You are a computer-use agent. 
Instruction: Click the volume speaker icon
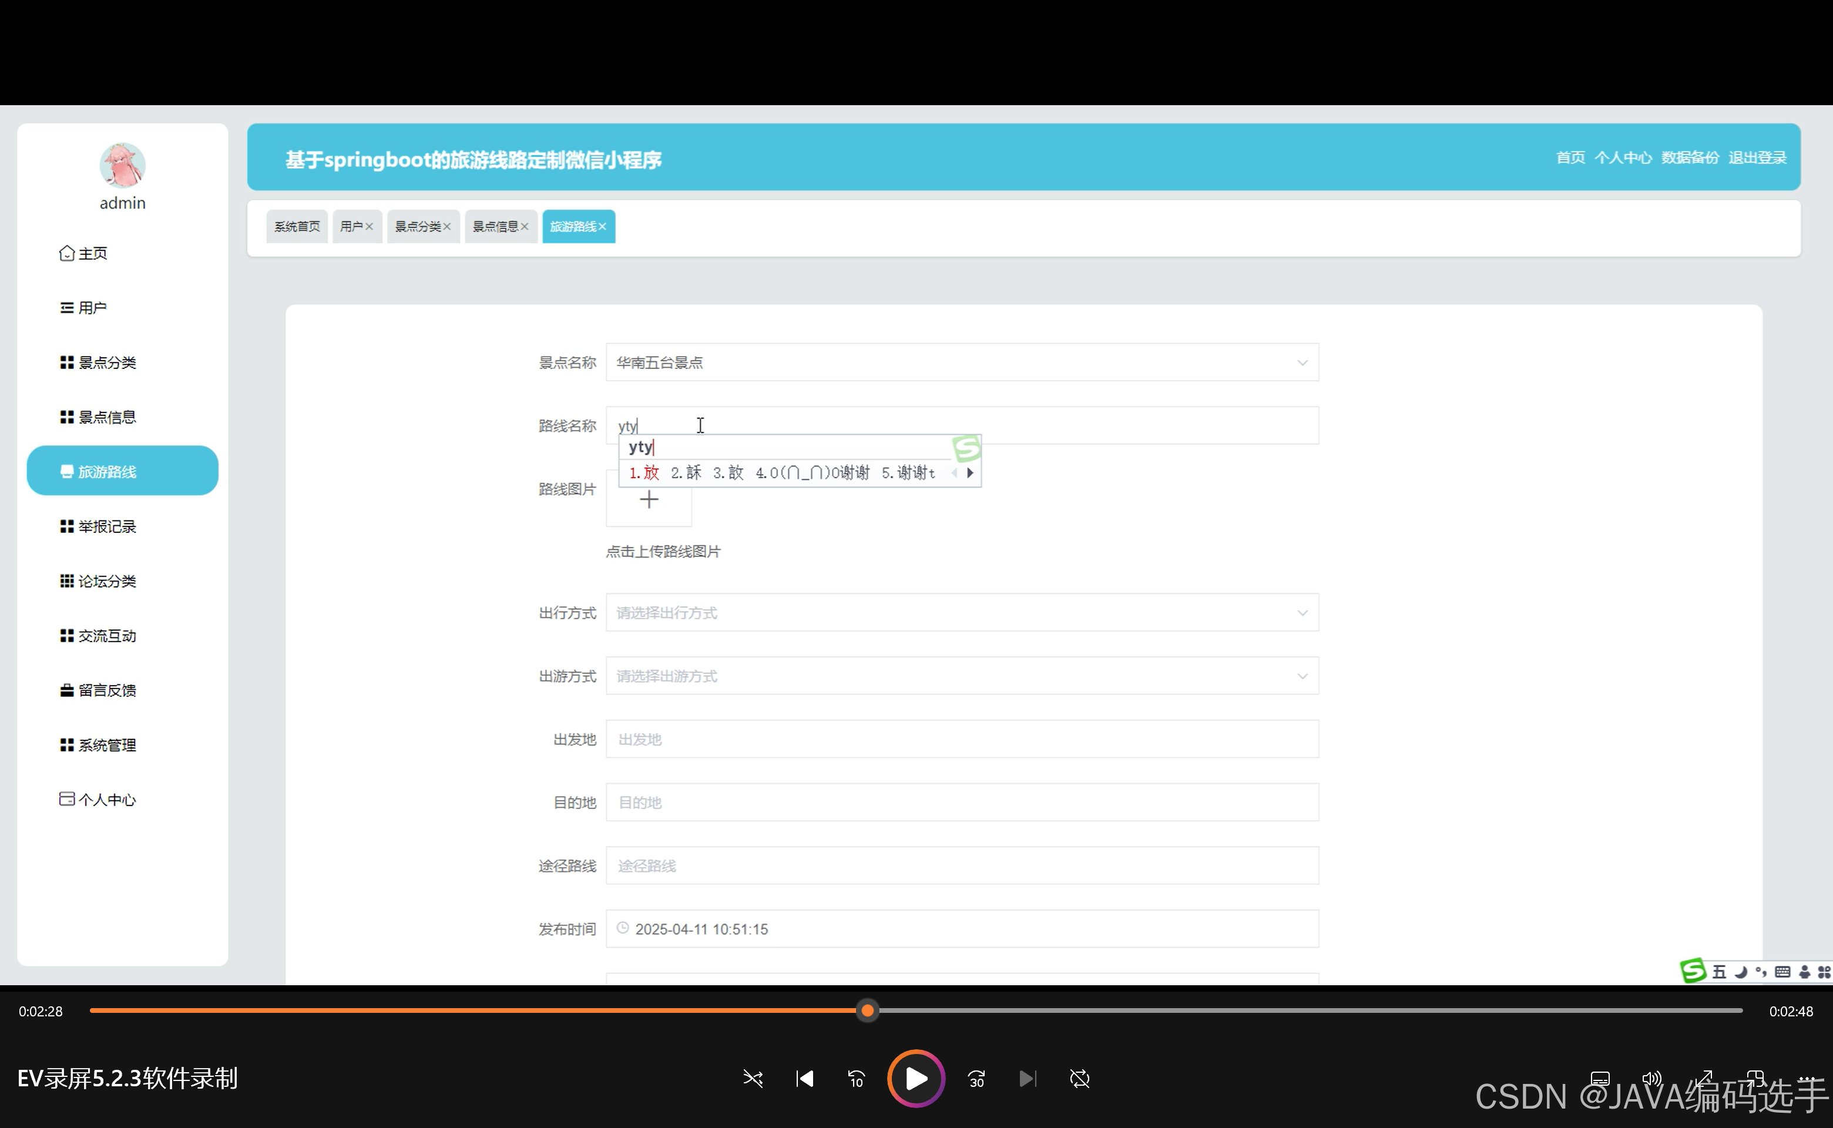(x=1651, y=1079)
